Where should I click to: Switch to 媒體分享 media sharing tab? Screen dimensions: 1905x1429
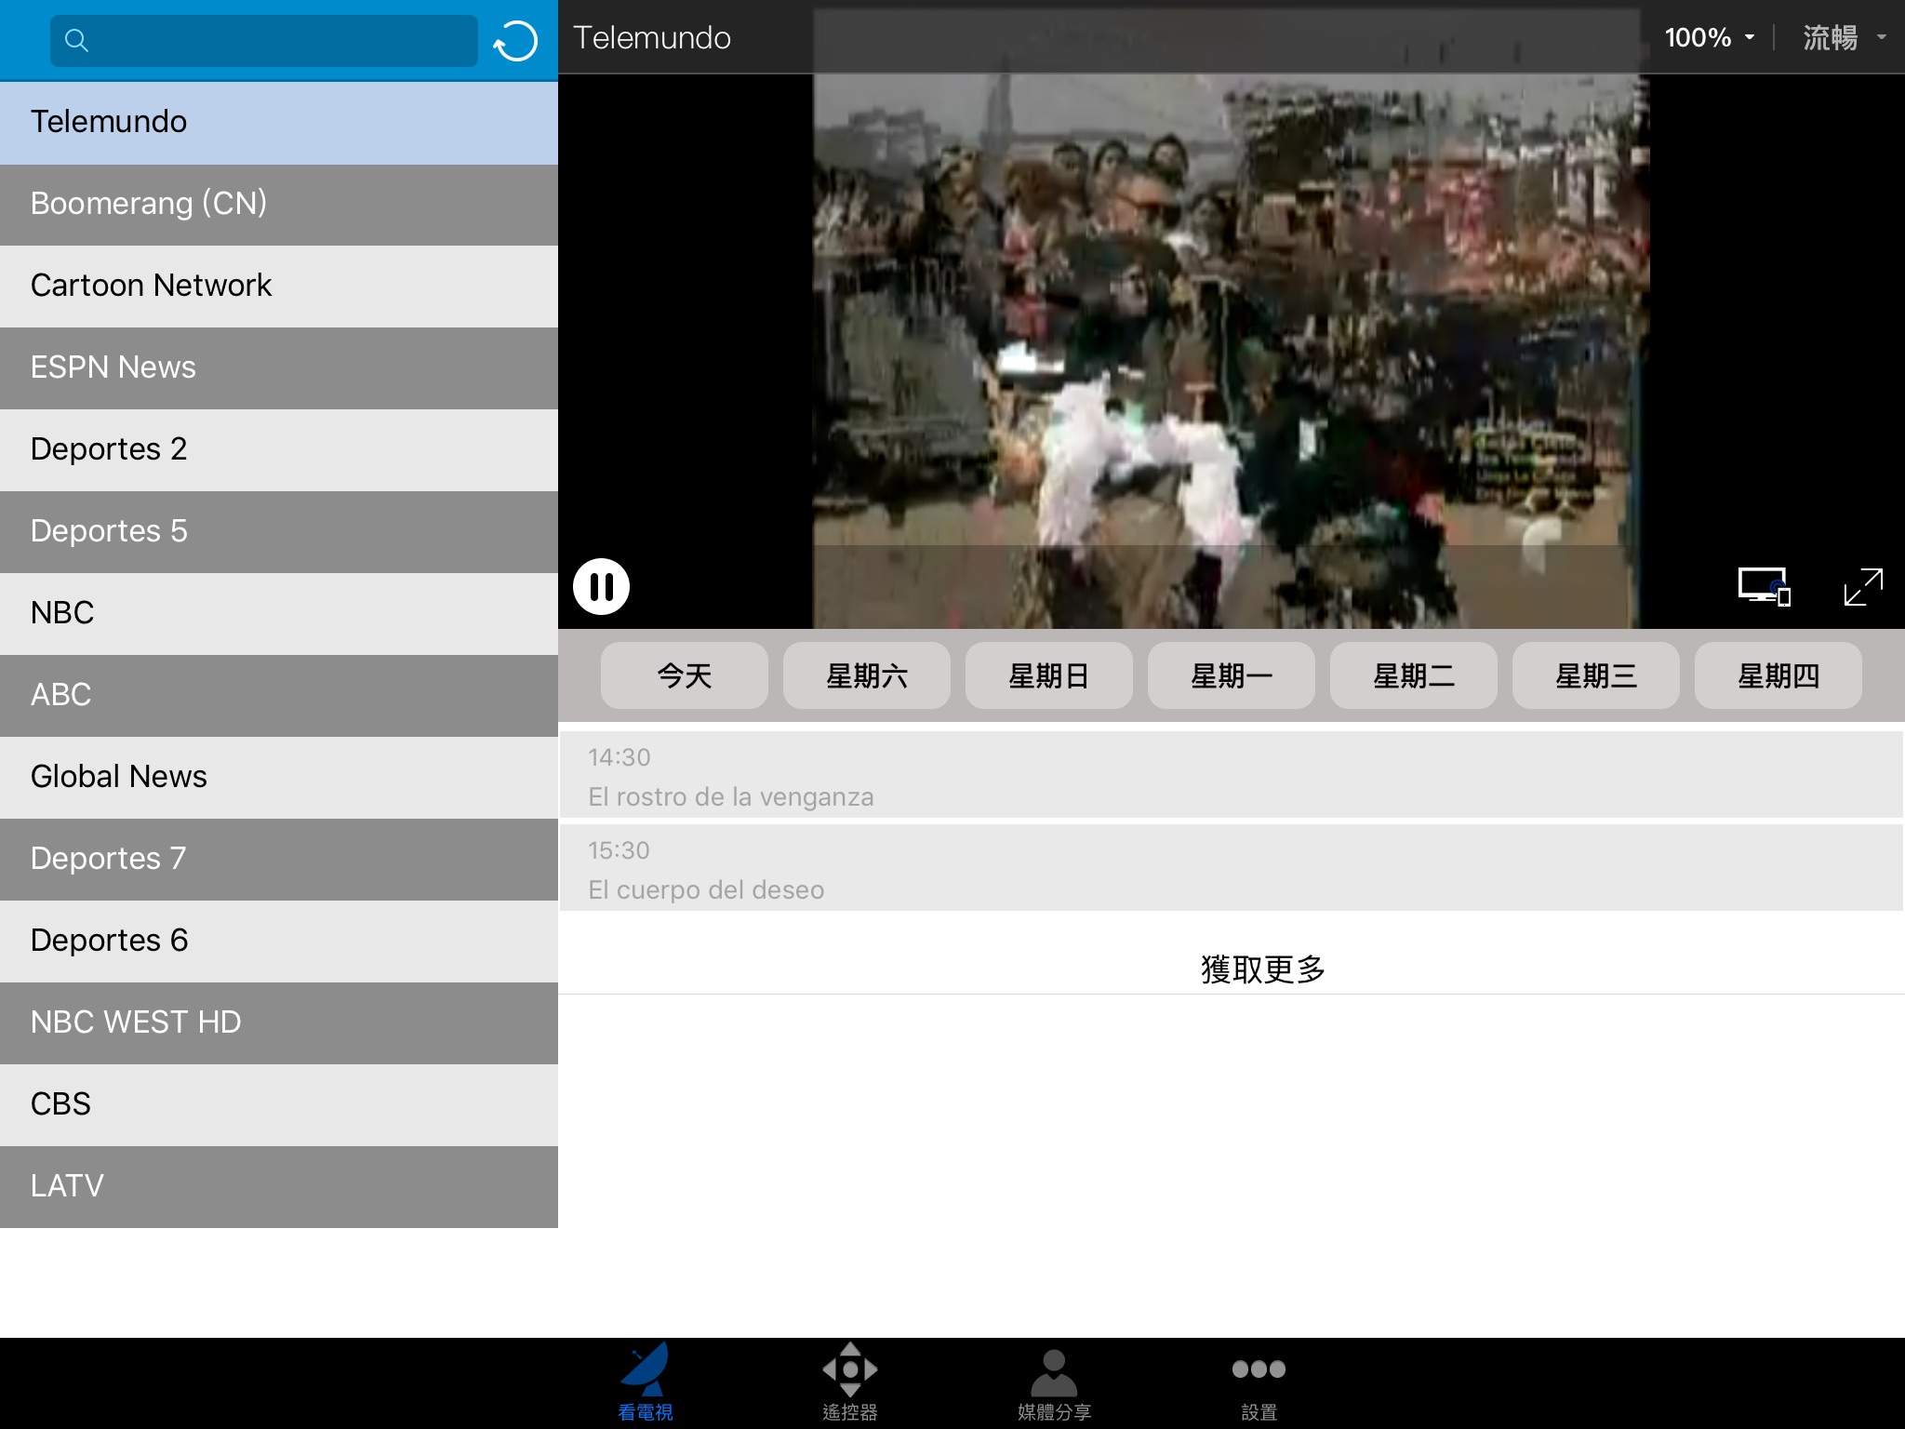(x=1054, y=1382)
